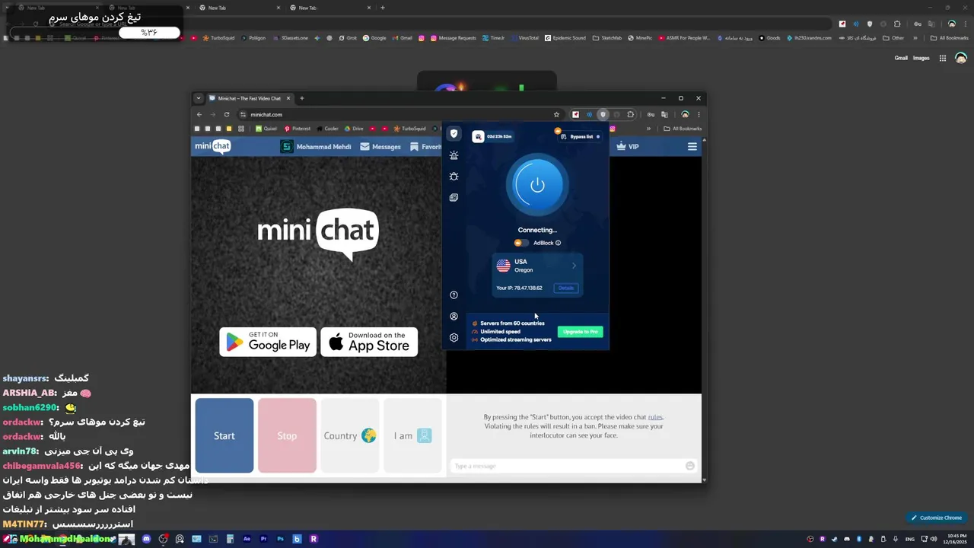Open the Messages tab in Minichat
This screenshot has width=974, height=548.
click(380, 147)
